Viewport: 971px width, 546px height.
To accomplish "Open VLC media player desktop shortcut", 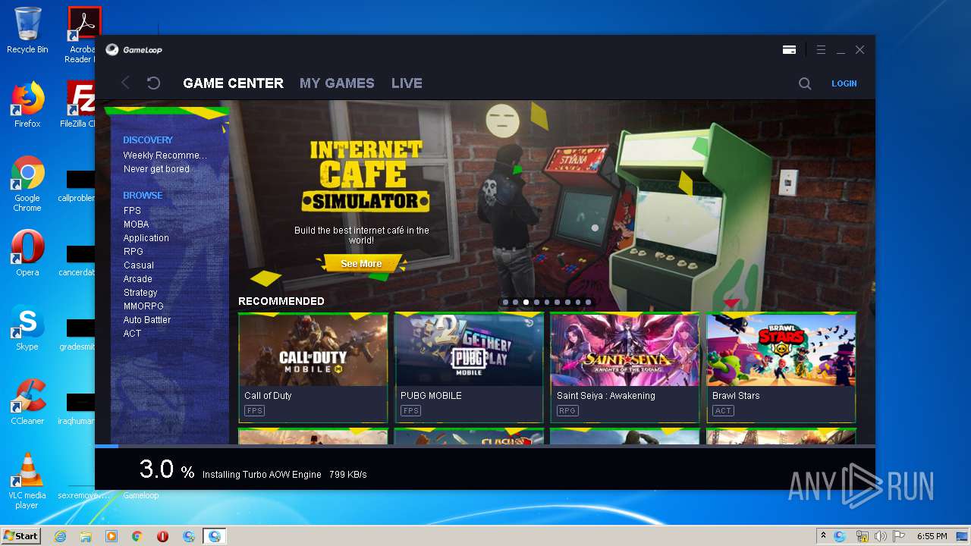I will tap(27, 481).
